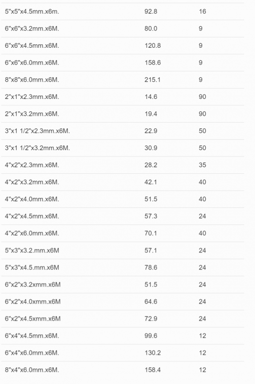This screenshot has width=255, height=384.
Task: Click the 4"x2"x6.0mm.x6M. size label
Action: coord(32,233)
